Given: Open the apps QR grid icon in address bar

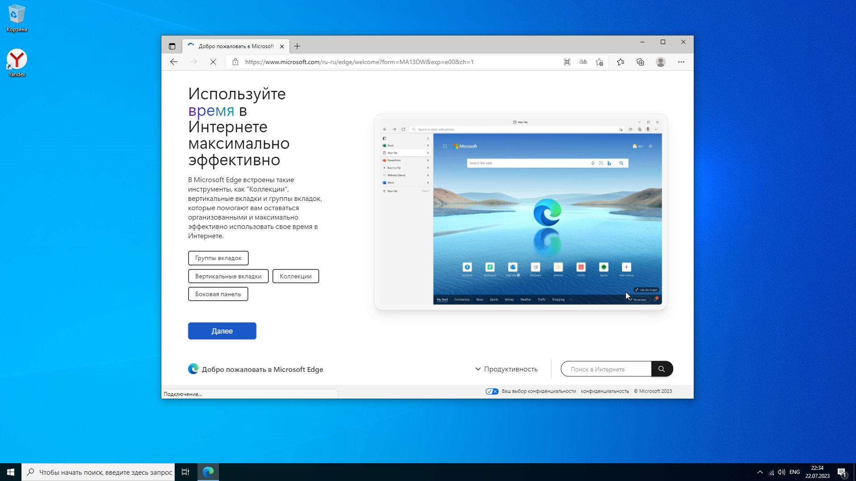Looking at the screenshot, I should pos(567,62).
